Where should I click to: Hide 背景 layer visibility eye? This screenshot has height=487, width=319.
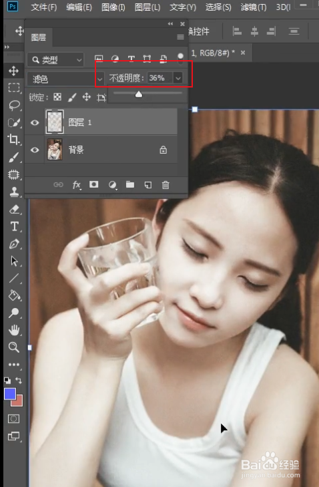tap(35, 150)
